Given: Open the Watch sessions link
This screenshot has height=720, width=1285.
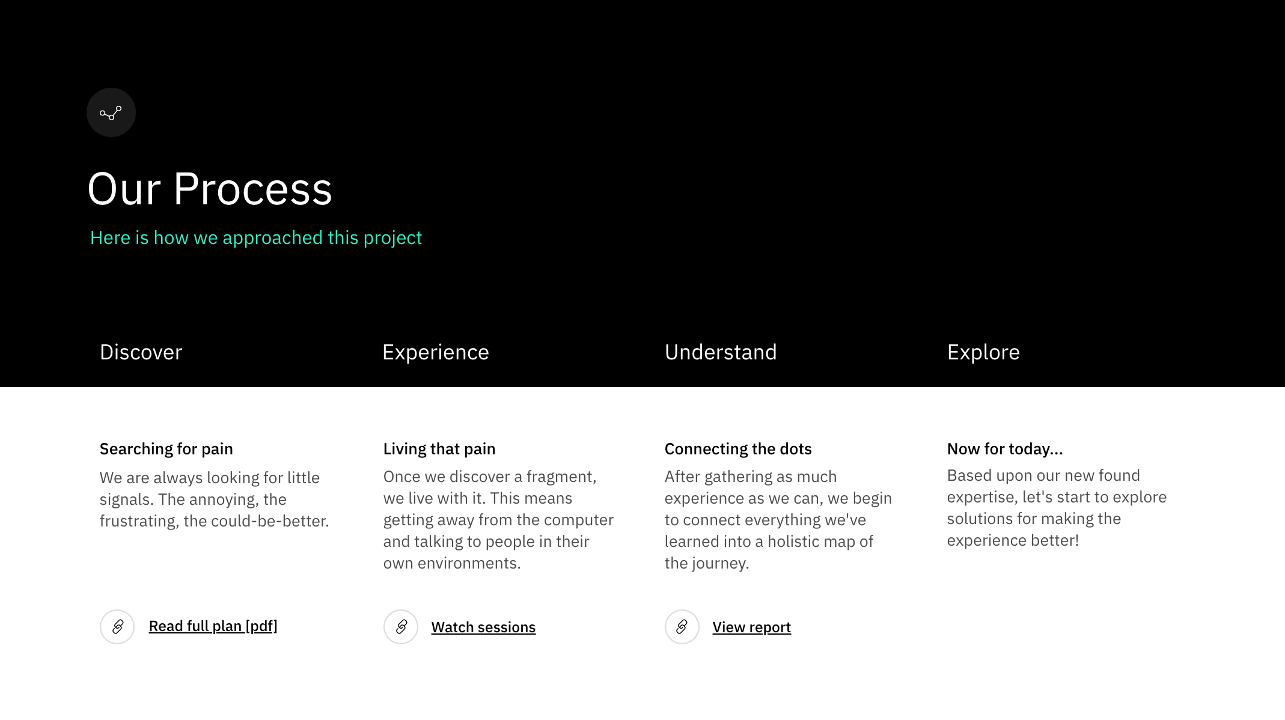Looking at the screenshot, I should [x=483, y=627].
